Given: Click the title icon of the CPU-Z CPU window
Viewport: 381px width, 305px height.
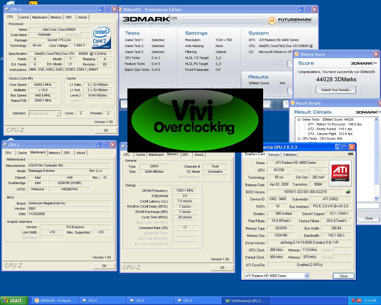Looking at the screenshot, I should point(7,9).
